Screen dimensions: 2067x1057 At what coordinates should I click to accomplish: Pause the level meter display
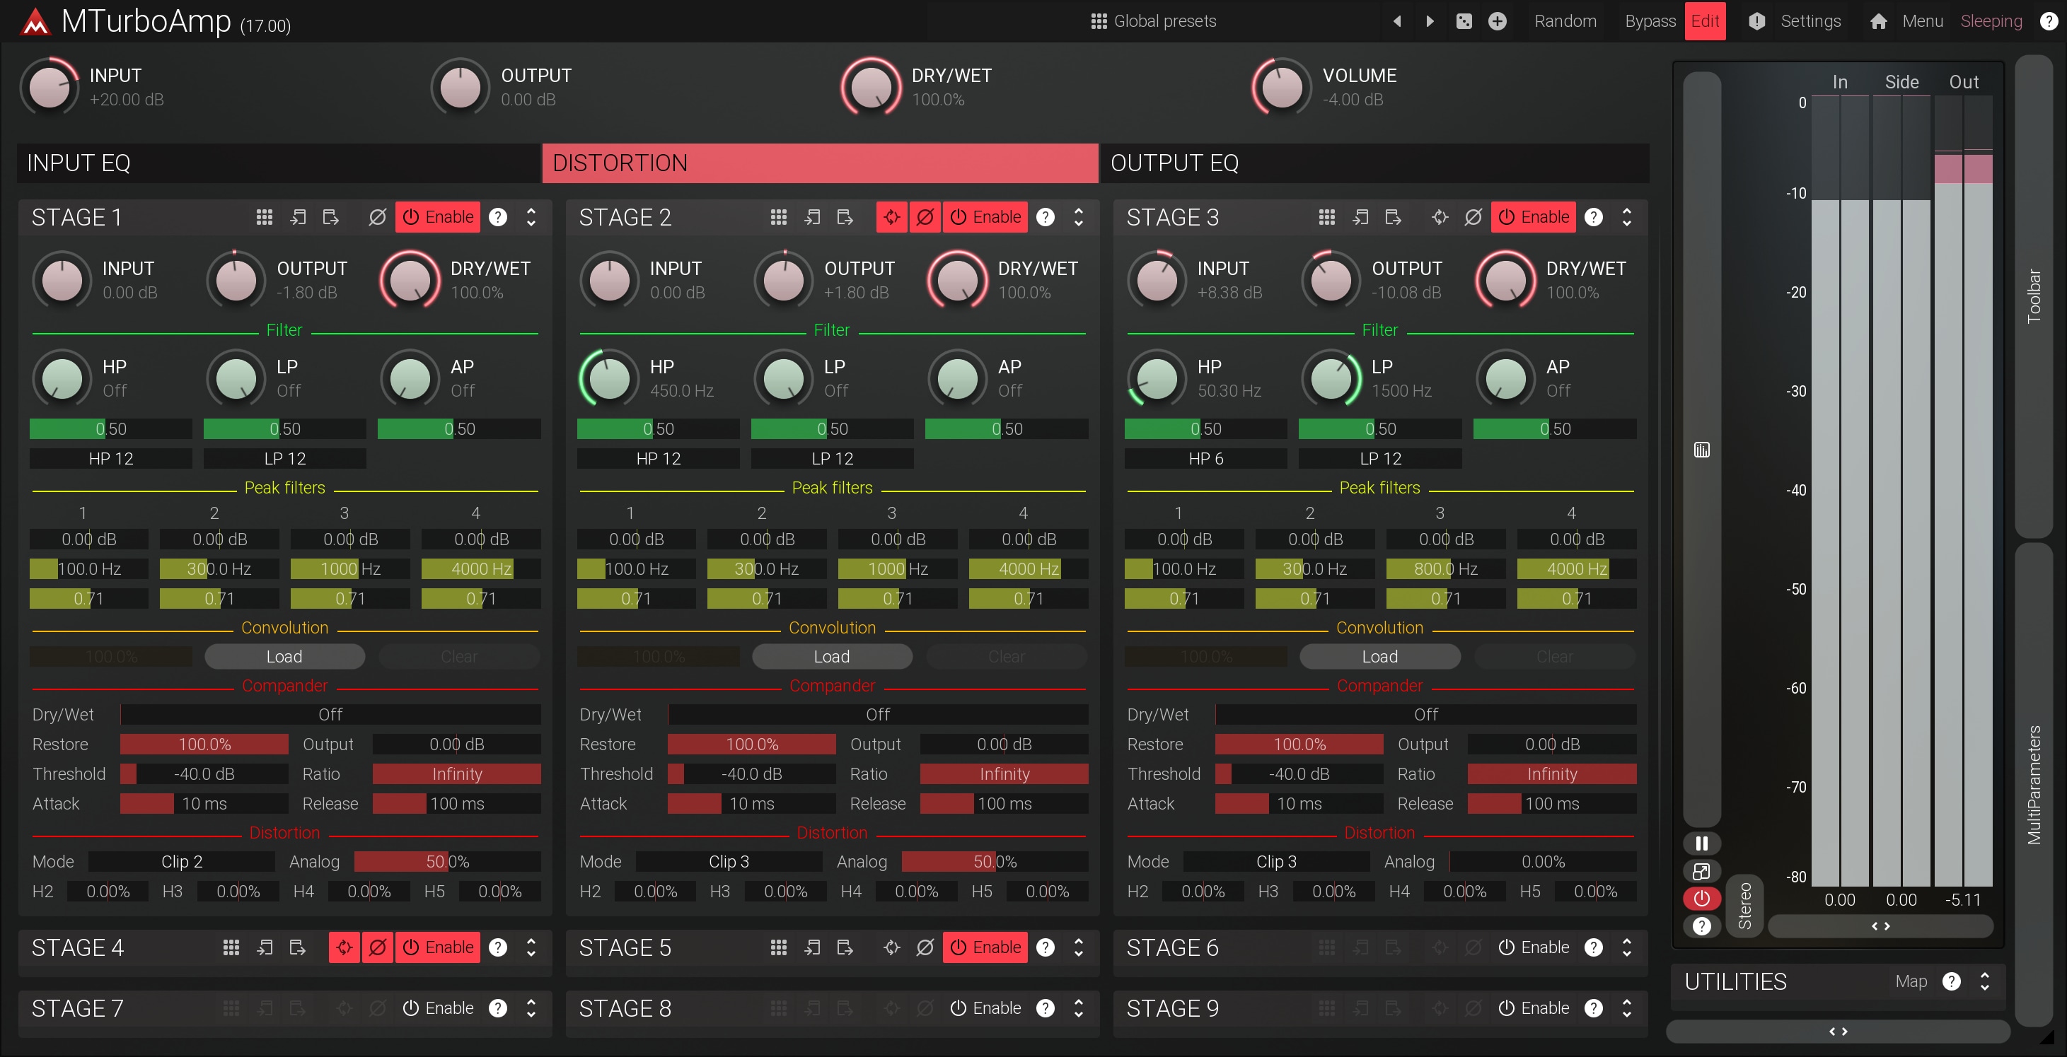(1701, 843)
